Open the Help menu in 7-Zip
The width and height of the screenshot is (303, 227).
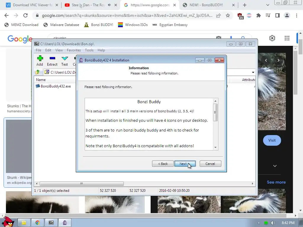click(x=101, y=50)
